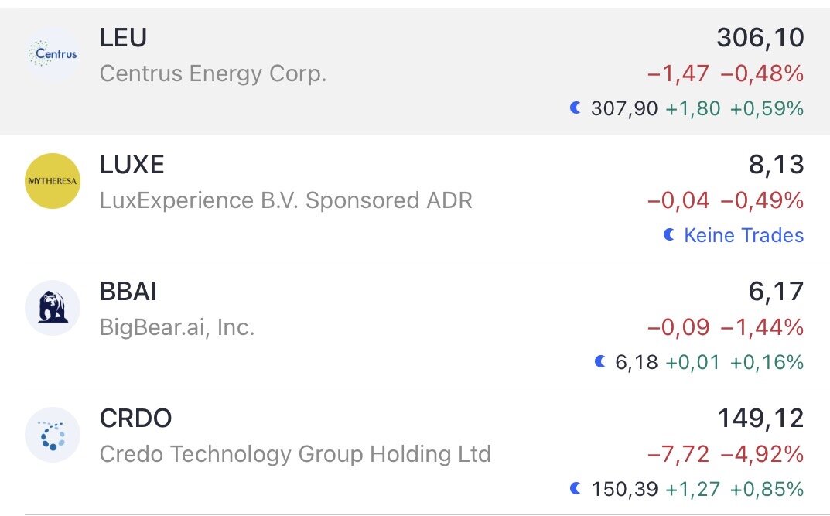
Task: Open Centrus Energy Corp. company name
Action: 213,73
